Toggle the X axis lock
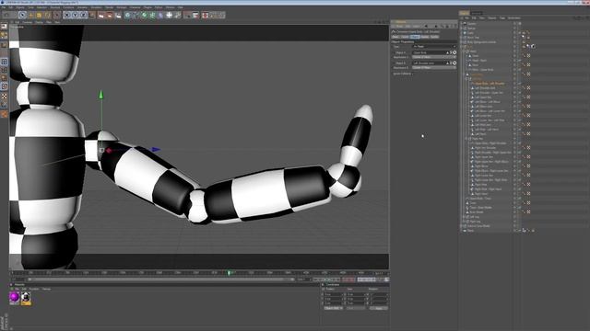 [x=67, y=15]
